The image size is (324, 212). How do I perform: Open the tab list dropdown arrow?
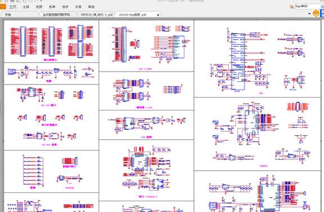pos(309,14)
